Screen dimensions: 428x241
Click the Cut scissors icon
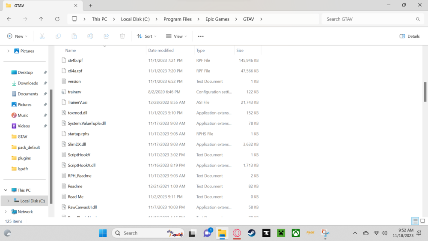pyautogui.click(x=42, y=36)
